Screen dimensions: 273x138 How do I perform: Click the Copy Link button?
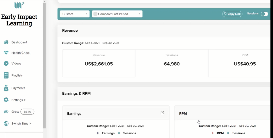pos(232,14)
